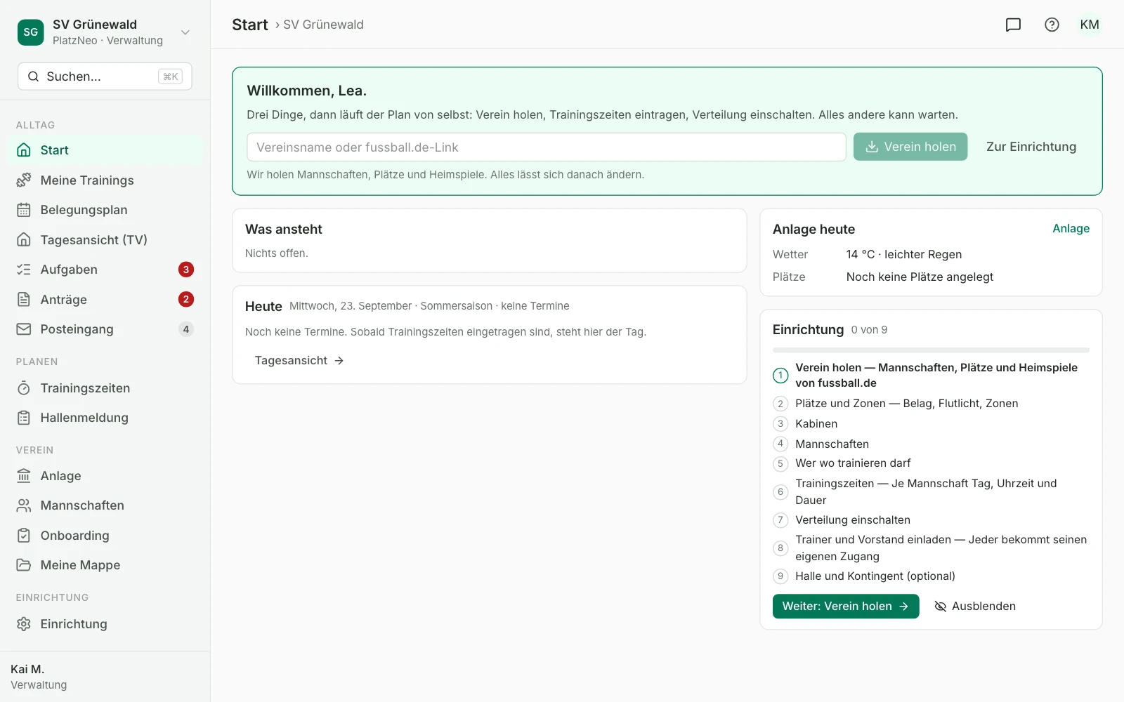
Task: Click the Onboarding clipboard-check icon
Action: point(24,536)
